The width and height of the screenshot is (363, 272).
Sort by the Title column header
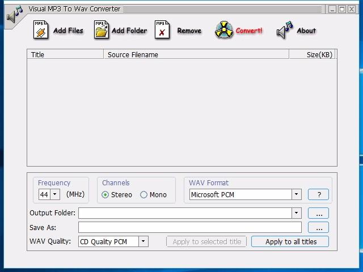coord(65,54)
